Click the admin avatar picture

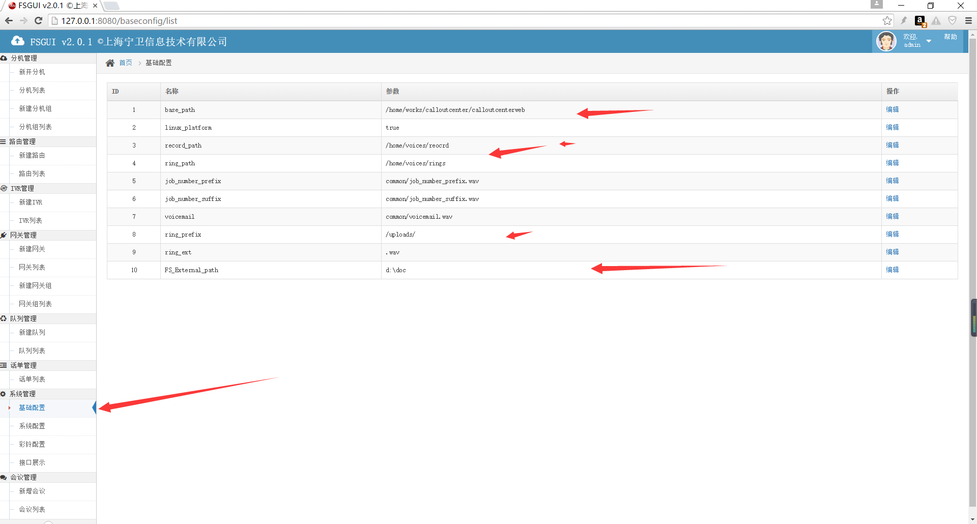(x=886, y=41)
